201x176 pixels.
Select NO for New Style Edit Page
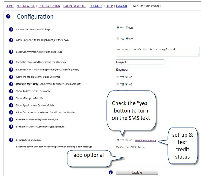[127, 28]
